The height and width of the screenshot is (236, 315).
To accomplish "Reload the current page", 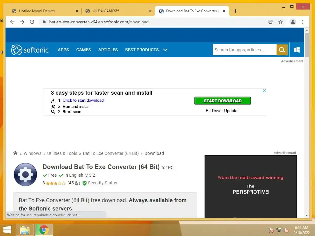I will [32, 22].
